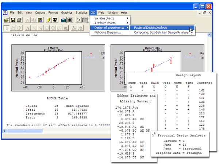
Task: Click the Print icon in toolbar
Action: point(19,20)
